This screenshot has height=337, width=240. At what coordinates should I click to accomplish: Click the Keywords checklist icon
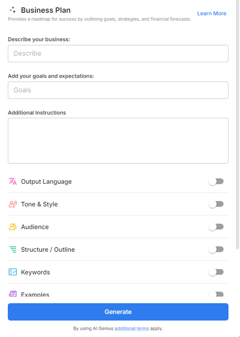click(12, 271)
